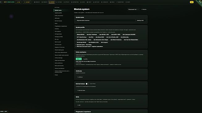
Task: Click the + Module button
Action: click(x=144, y=9)
